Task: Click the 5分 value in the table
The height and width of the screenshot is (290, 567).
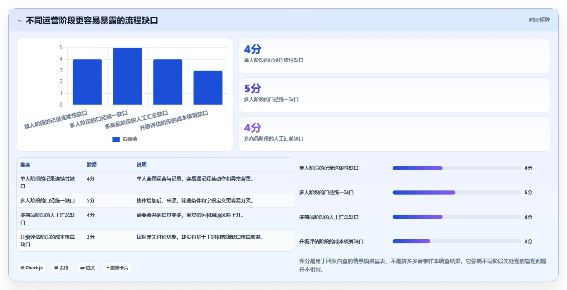Action: pos(91,200)
